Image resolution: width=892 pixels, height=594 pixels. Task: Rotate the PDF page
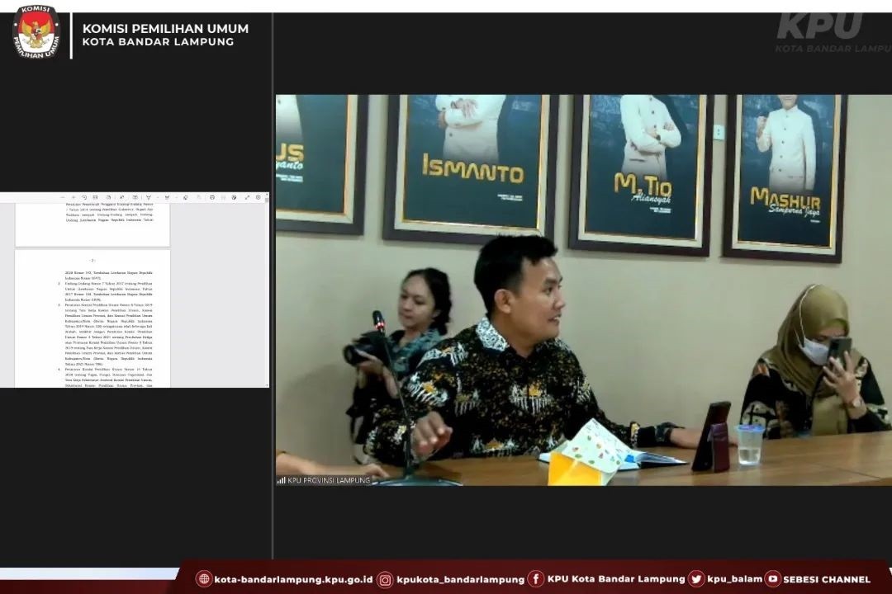[x=84, y=197]
